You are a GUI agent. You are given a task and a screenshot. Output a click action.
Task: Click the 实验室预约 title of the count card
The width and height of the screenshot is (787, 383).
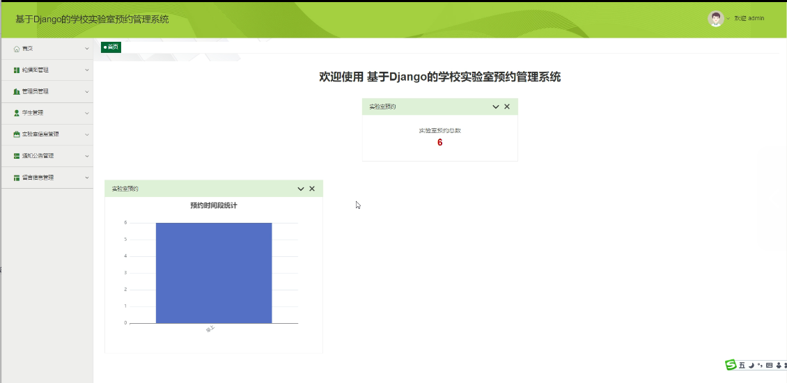coord(382,107)
